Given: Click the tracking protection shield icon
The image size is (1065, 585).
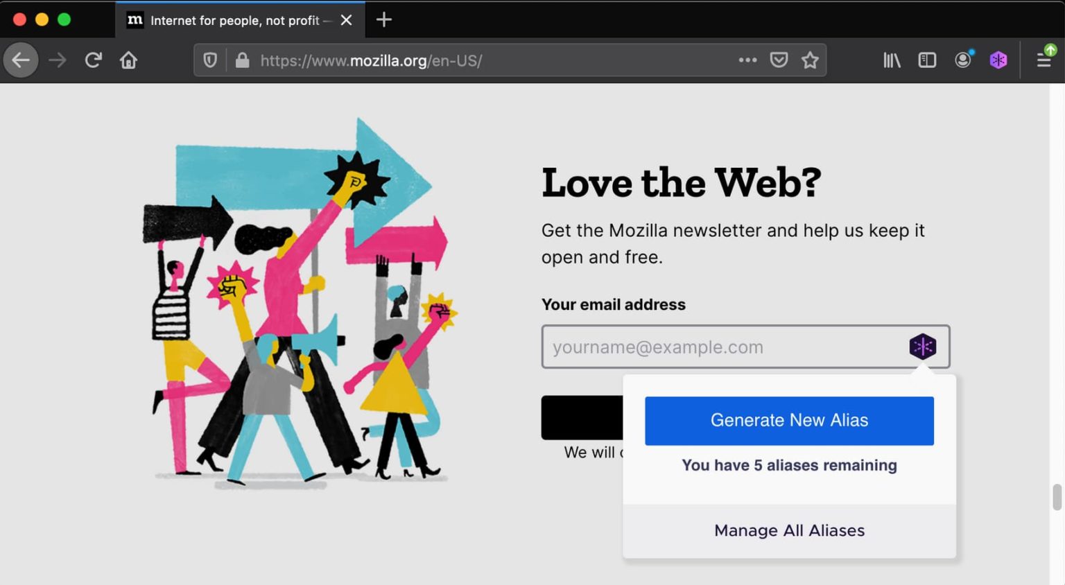Looking at the screenshot, I should [210, 60].
